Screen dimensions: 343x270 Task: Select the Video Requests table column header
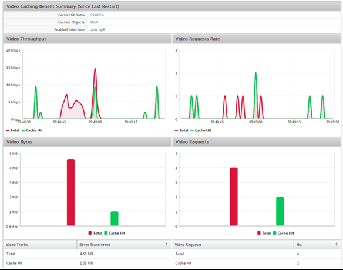click(x=233, y=244)
